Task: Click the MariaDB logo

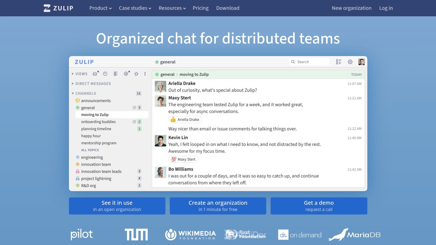Action: tap(355, 234)
